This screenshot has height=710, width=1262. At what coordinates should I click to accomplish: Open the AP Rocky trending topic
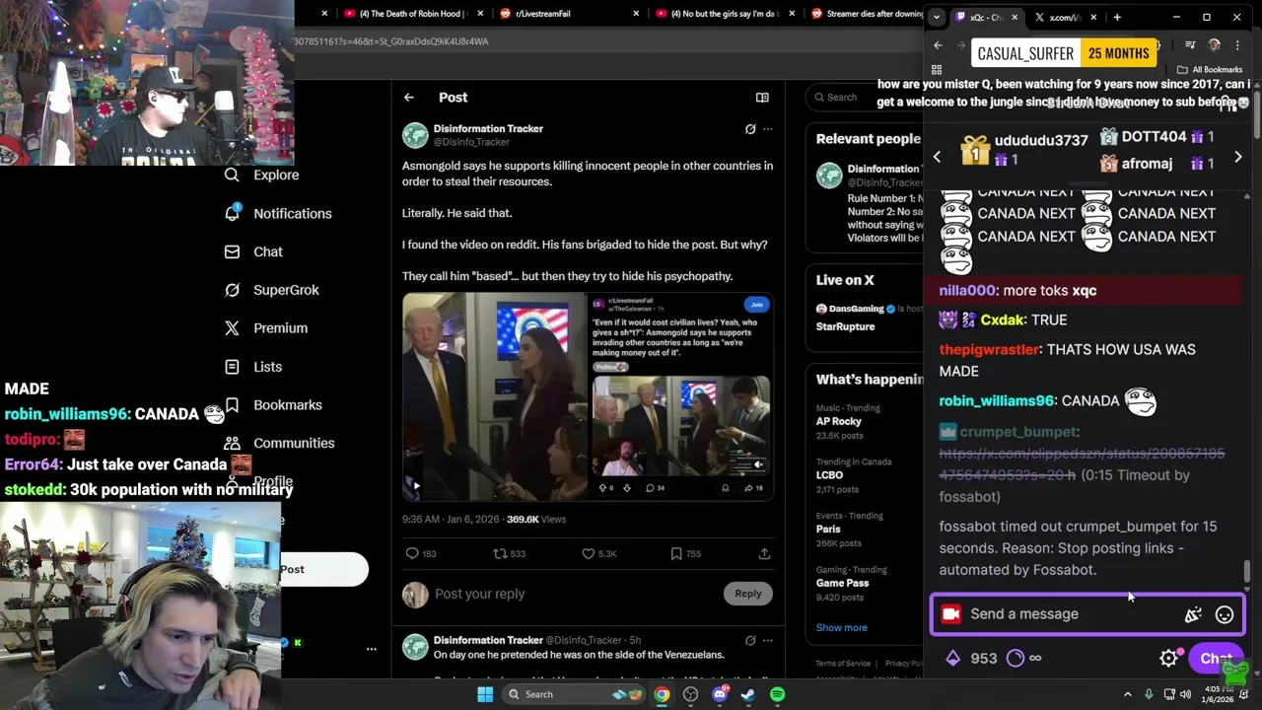(x=839, y=421)
